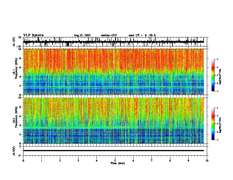Click the "9" tick on the Time axis
233x180 pixels.
188,161
